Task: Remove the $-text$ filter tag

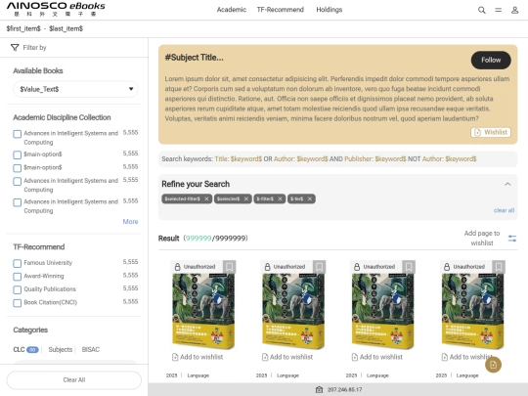Action: point(309,198)
